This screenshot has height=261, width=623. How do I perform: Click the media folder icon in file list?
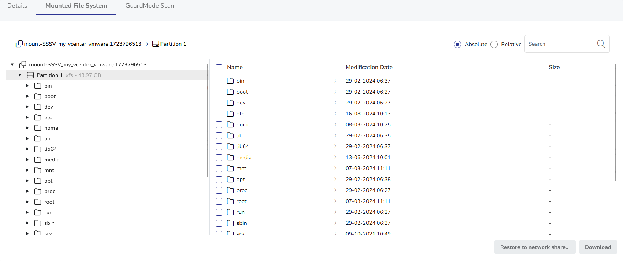(230, 157)
